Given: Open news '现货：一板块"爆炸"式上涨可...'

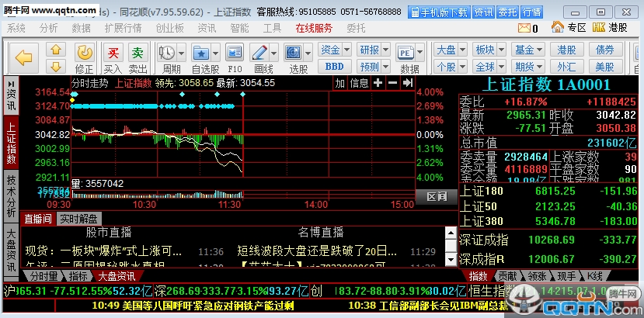Looking at the screenshot, I should tap(103, 251).
